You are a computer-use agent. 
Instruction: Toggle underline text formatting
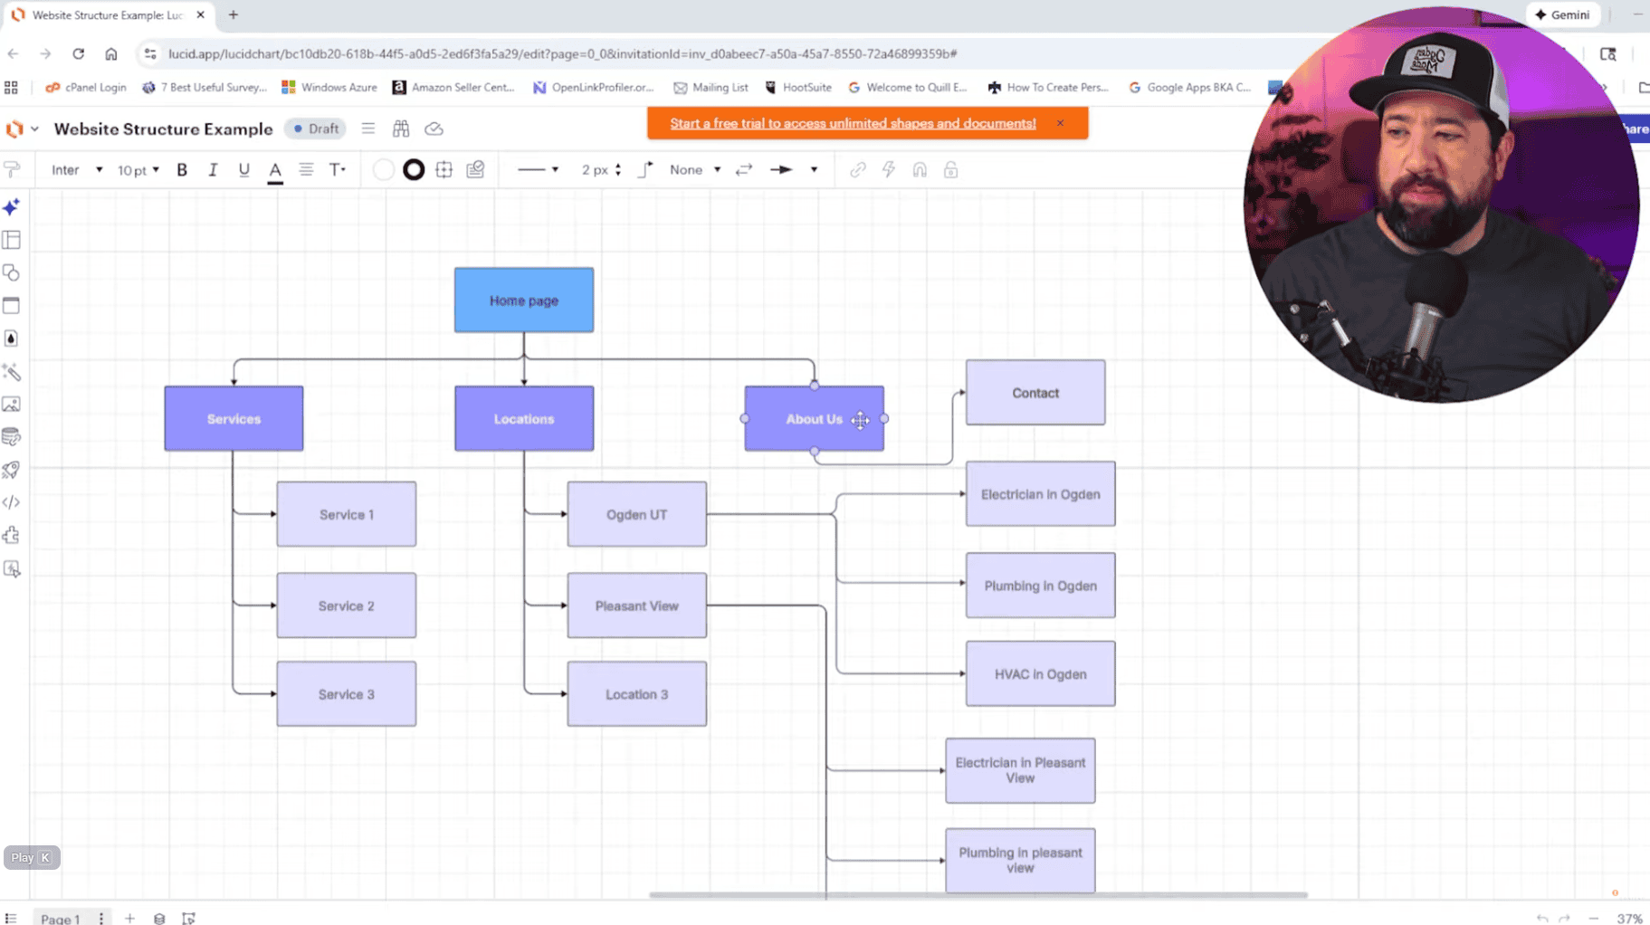243,170
